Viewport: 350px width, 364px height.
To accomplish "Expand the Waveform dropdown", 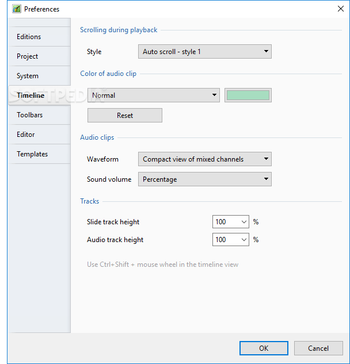I will 205,159.
